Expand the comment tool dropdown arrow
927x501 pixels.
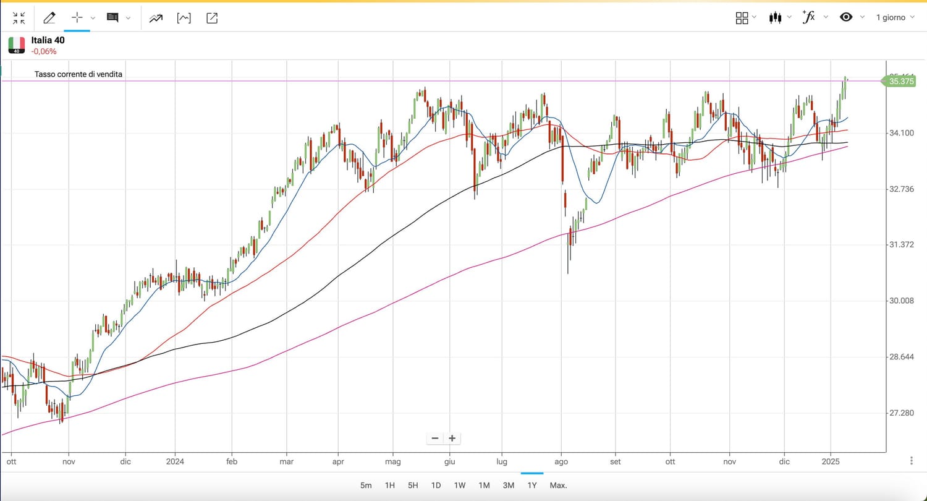(128, 19)
